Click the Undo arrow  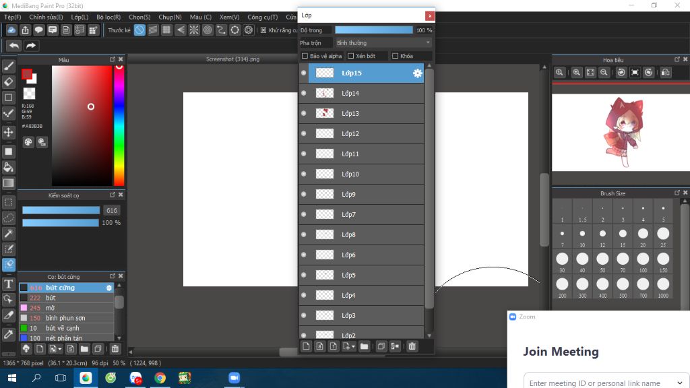click(x=14, y=45)
